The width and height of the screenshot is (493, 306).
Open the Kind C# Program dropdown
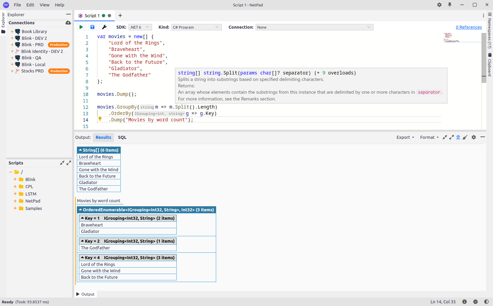tap(196, 27)
